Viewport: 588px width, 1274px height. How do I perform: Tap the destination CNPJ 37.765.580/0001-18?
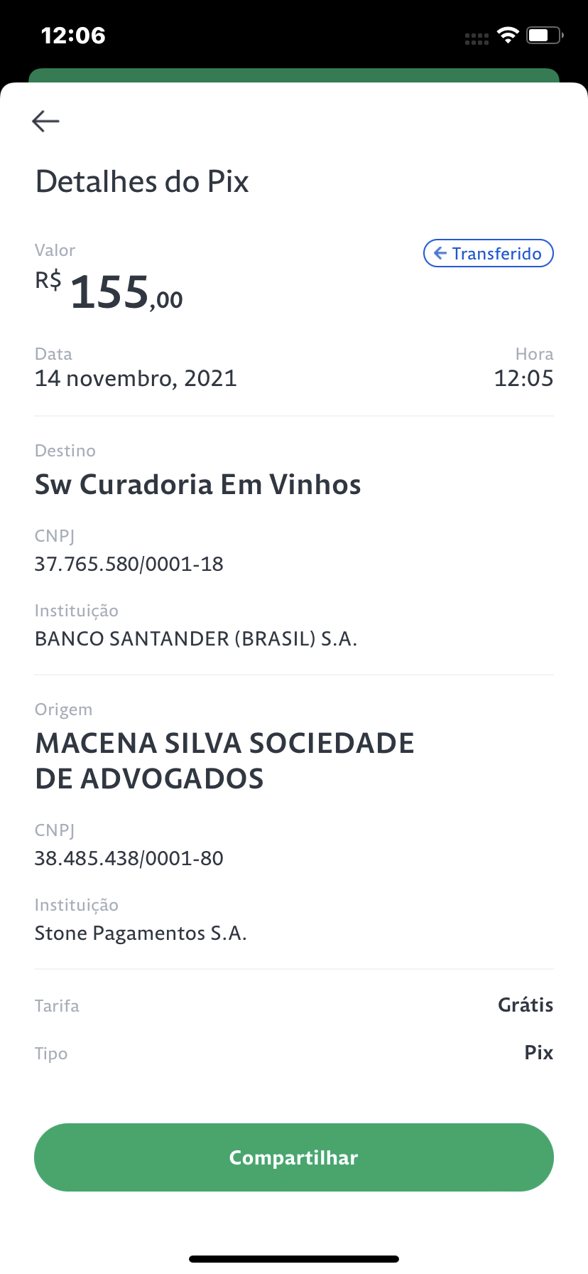click(x=129, y=564)
